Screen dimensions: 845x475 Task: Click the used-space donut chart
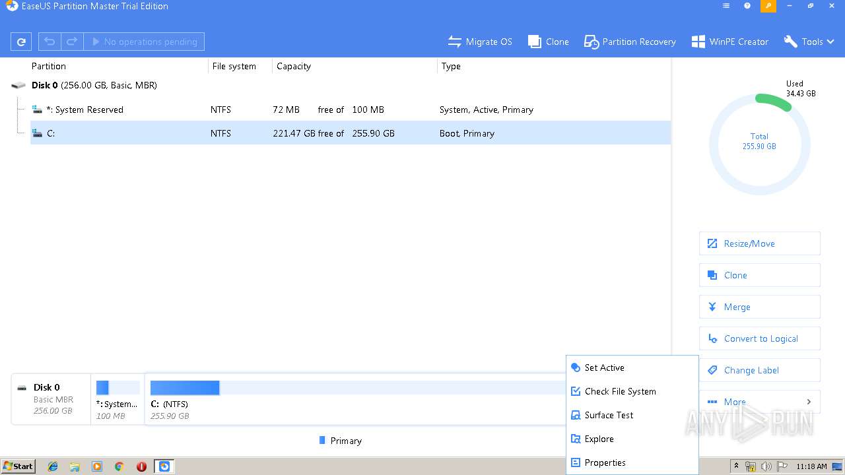point(759,144)
